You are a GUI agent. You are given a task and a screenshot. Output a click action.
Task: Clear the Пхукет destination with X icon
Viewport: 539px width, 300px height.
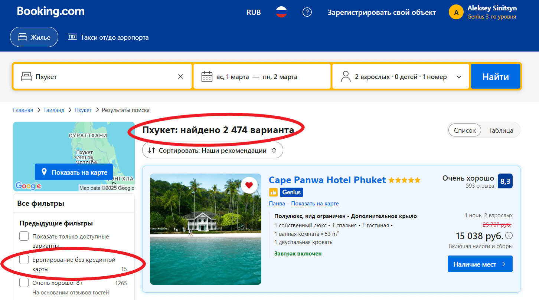point(180,77)
